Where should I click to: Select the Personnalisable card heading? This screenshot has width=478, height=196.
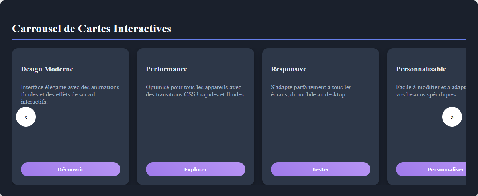click(421, 69)
